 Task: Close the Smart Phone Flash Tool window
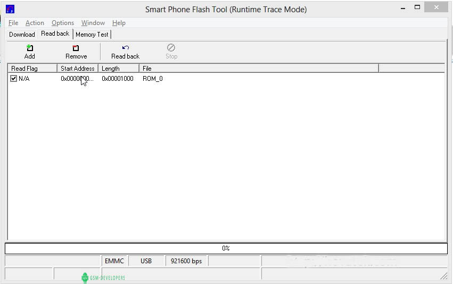point(436,7)
